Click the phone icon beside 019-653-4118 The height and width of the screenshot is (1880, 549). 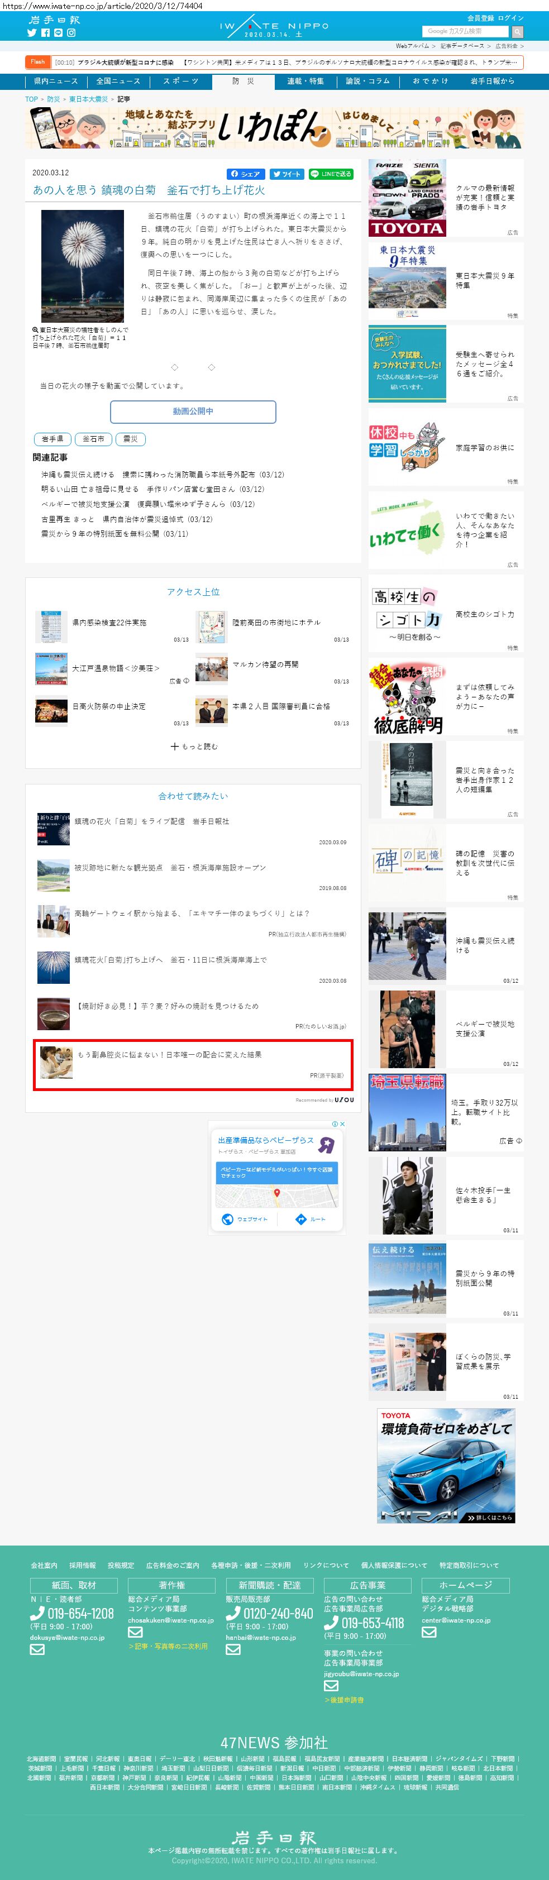click(331, 1623)
